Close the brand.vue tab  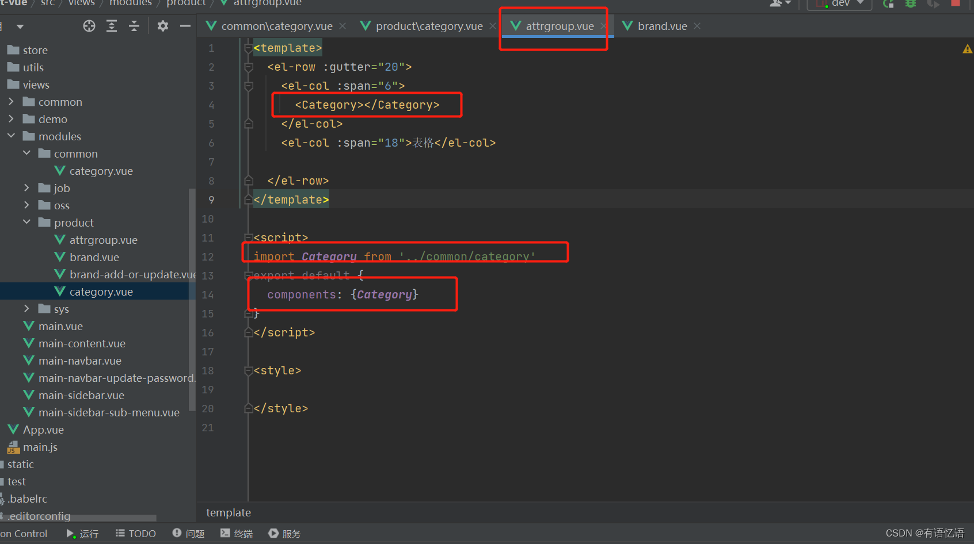click(x=697, y=26)
